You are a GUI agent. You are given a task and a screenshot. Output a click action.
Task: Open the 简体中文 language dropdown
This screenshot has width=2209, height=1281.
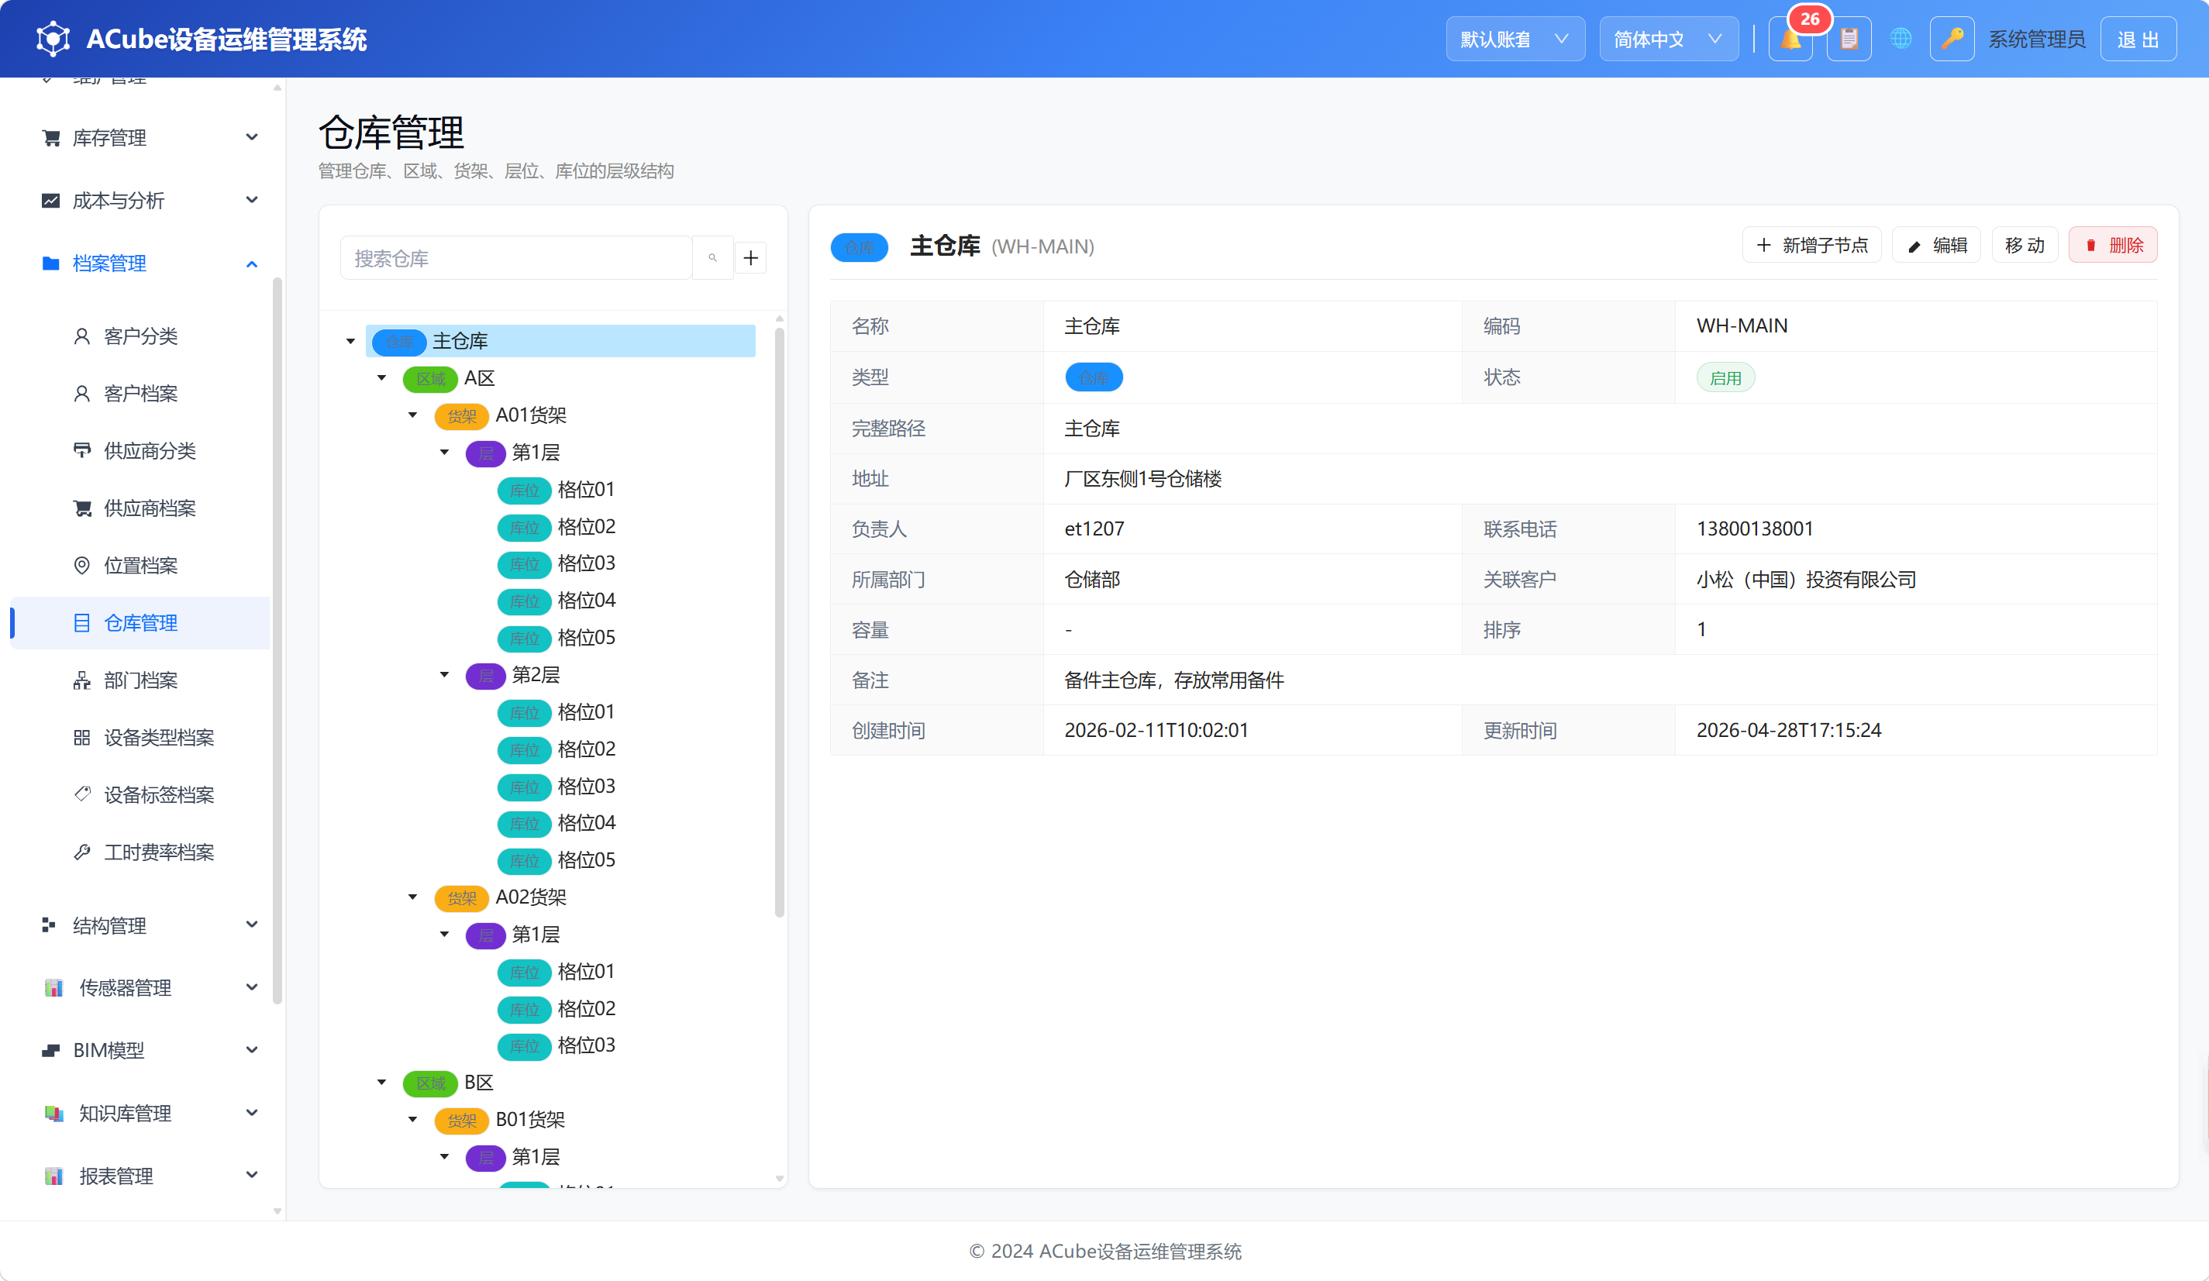point(1668,40)
